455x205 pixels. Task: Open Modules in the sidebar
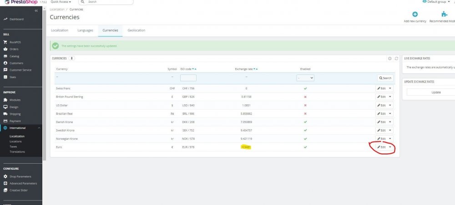15,100
